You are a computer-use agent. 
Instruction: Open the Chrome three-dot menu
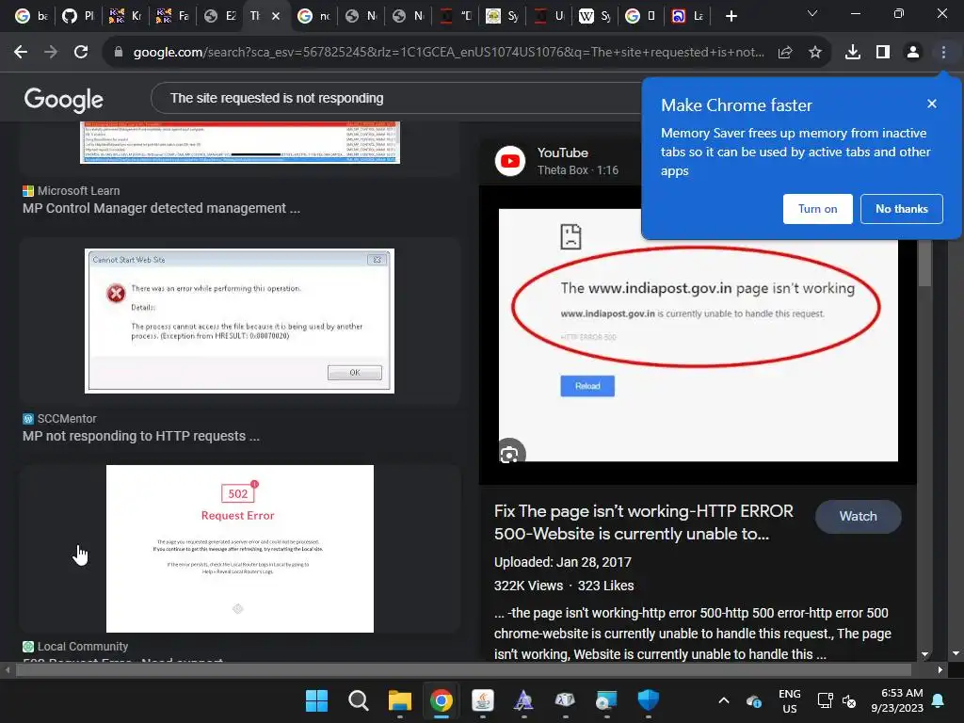tap(943, 53)
